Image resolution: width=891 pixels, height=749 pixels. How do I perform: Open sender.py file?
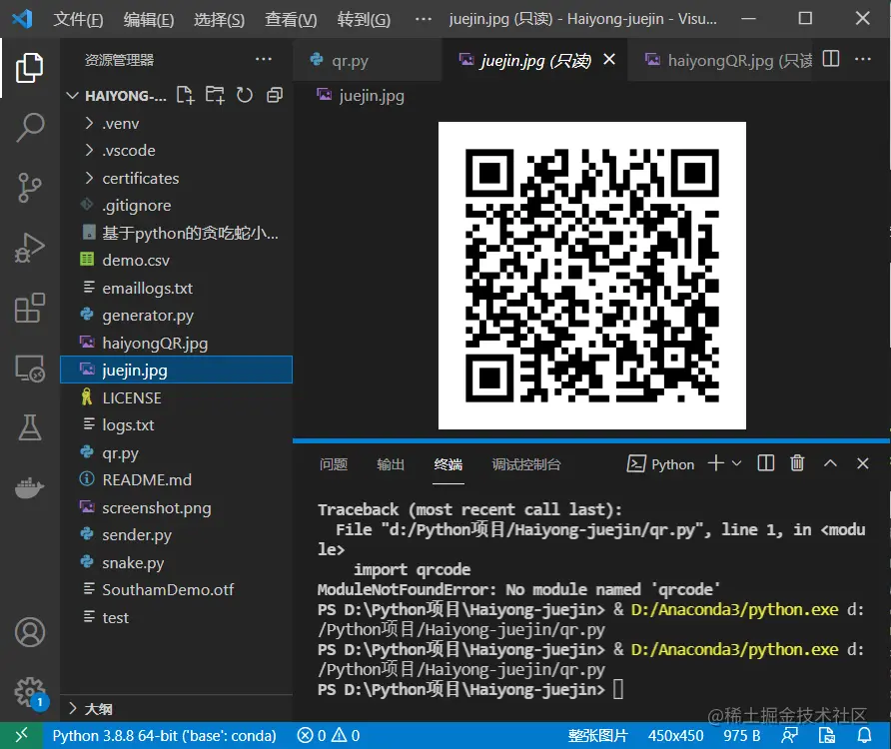(176, 534)
